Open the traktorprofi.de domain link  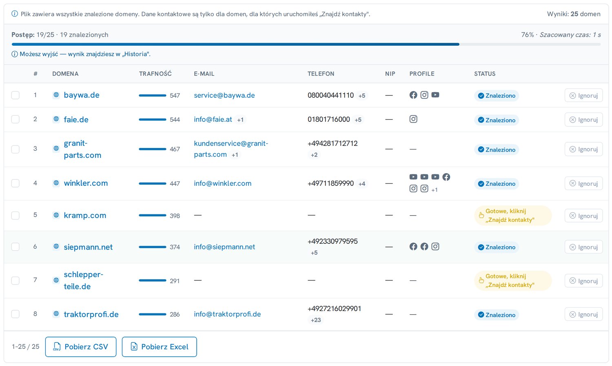(91, 314)
